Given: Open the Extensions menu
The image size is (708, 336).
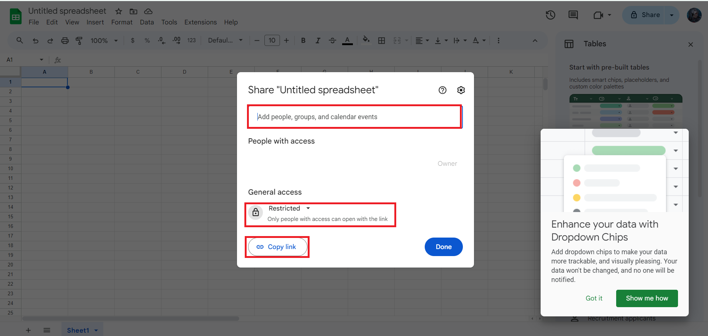Looking at the screenshot, I should click(200, 22).
